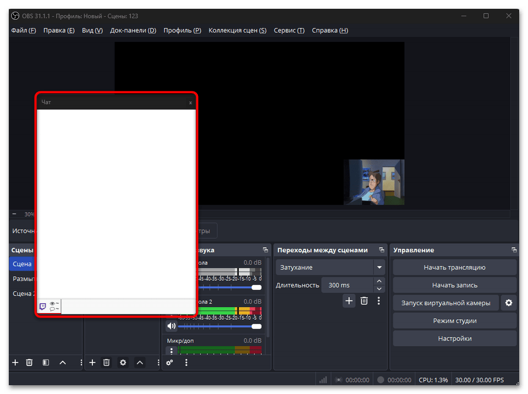Zoom out preview with minus button
Viewport: 528px width, 394px height.
(x=14, y=214)
